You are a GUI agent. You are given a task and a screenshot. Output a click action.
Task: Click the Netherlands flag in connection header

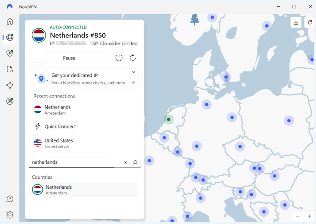[39, 35]
